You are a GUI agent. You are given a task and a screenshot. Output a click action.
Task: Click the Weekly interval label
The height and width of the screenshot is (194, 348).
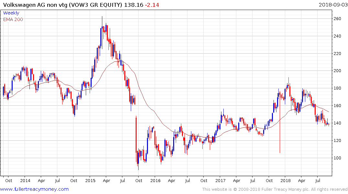pyautogui.click(x=11, y=13)
